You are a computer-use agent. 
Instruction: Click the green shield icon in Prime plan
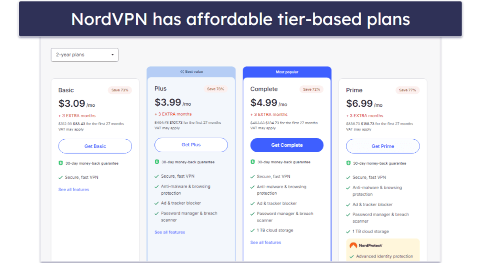click(348, 163)
